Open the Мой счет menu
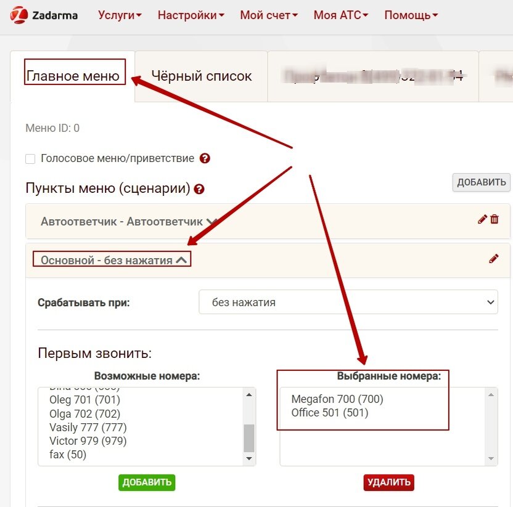The height and width of the screenshot is (507, 513). coord(269,15)
